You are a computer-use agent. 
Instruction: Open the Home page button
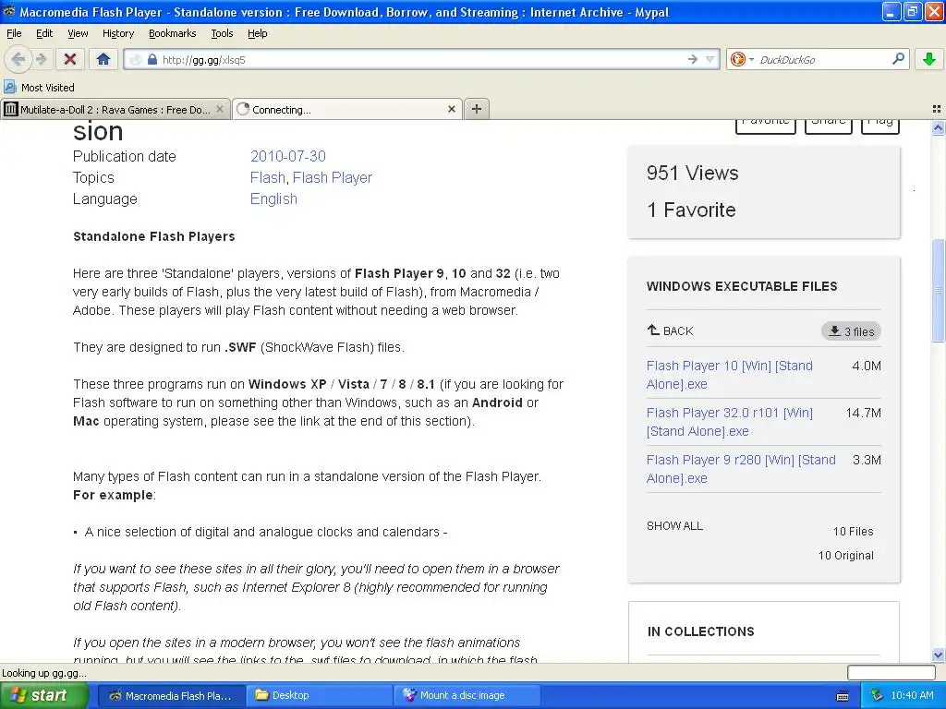(x=103, y=59)
